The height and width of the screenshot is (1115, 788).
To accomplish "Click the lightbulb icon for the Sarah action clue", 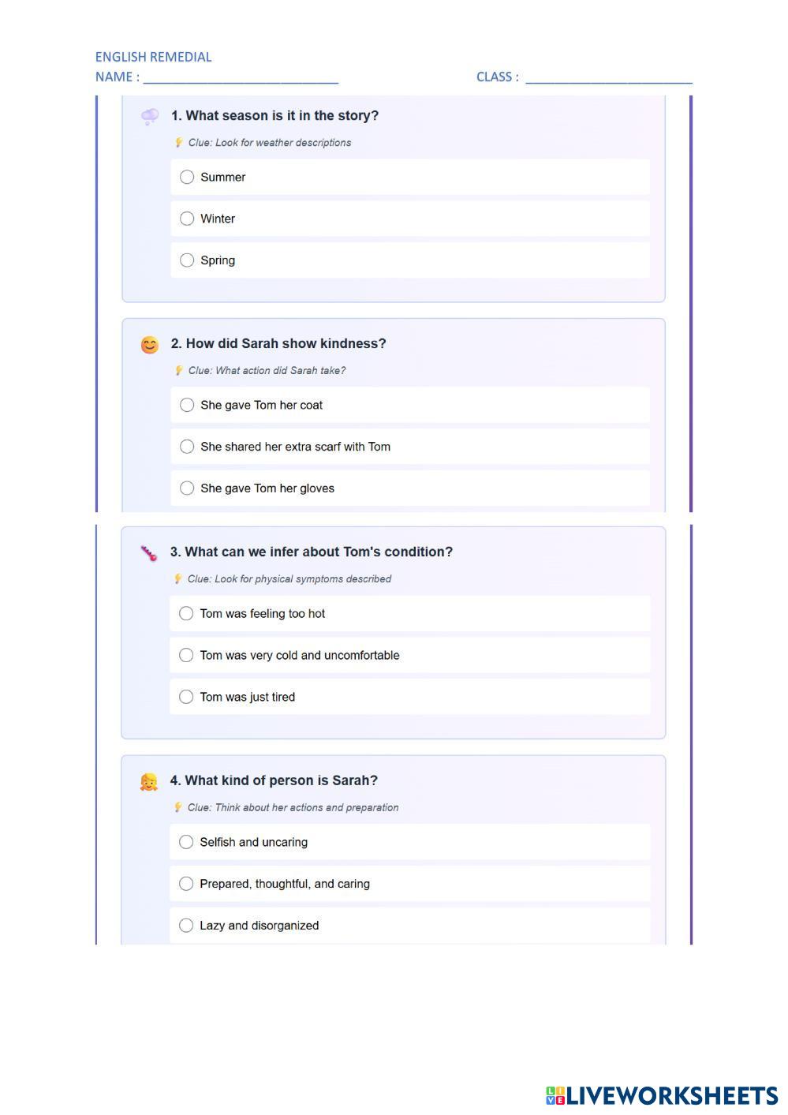I will click(x=179, y=371).
